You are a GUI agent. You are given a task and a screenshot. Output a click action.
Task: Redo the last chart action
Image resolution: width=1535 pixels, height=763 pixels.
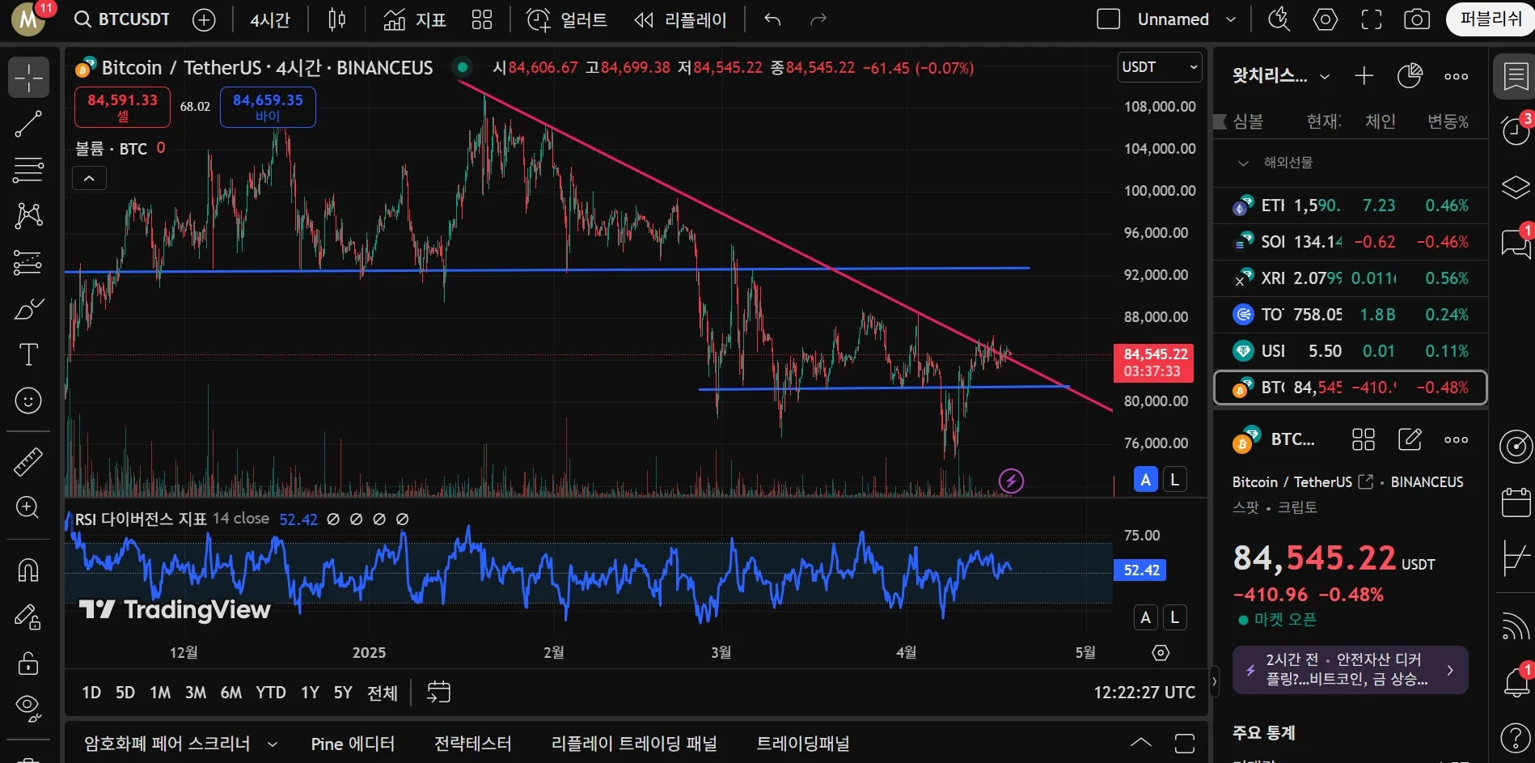(x=818, y=19)
